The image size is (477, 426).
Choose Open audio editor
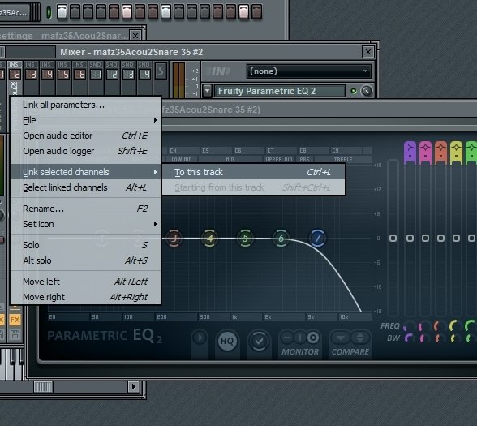click(85, 136)
